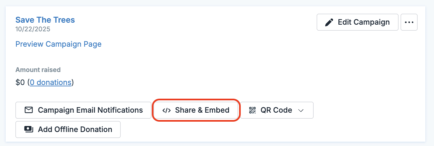434x146 pixels.
Task: Click the code brackets icon for embedding
Action: click(x=167, y=110)
